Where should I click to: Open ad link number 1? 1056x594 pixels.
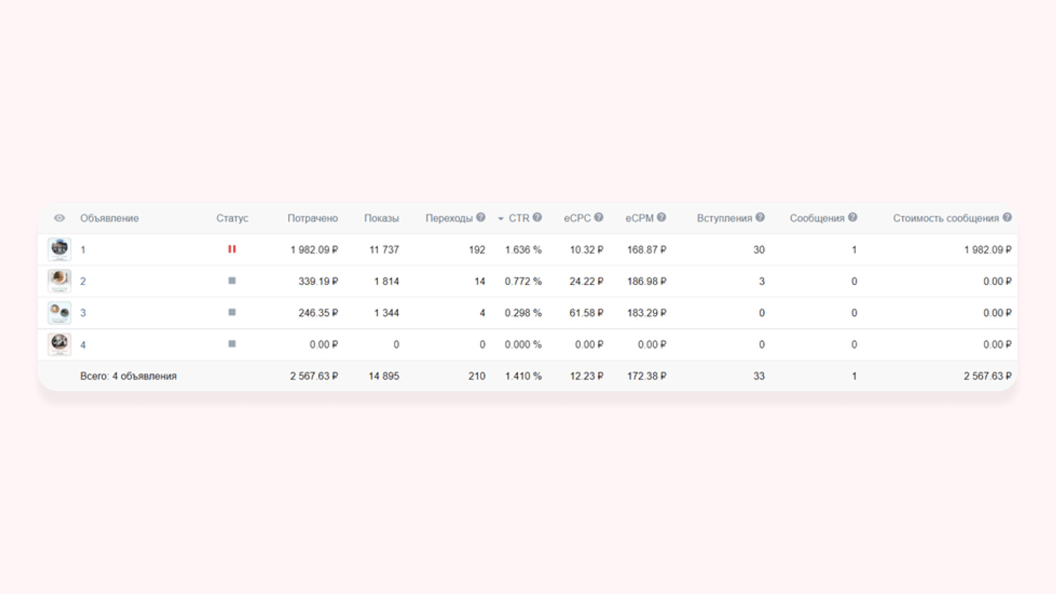83,250
